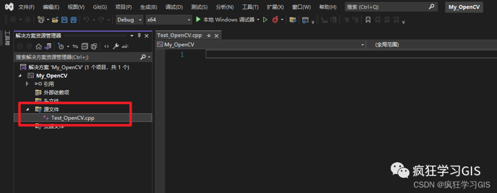Open the Hot Reload flame's dropdown arrow

282,20
